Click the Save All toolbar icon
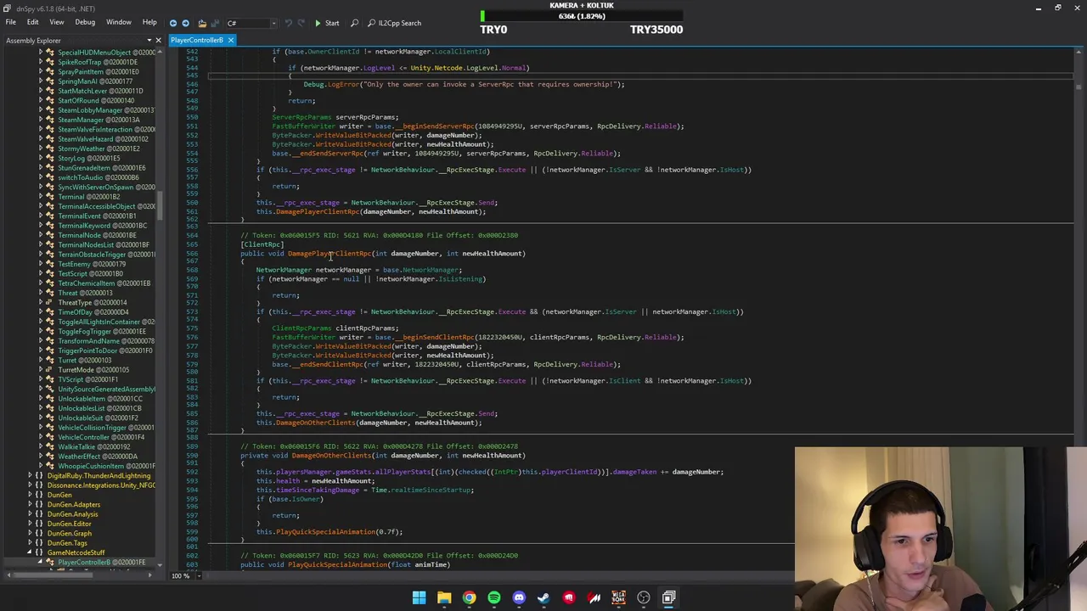 [215, 23]
